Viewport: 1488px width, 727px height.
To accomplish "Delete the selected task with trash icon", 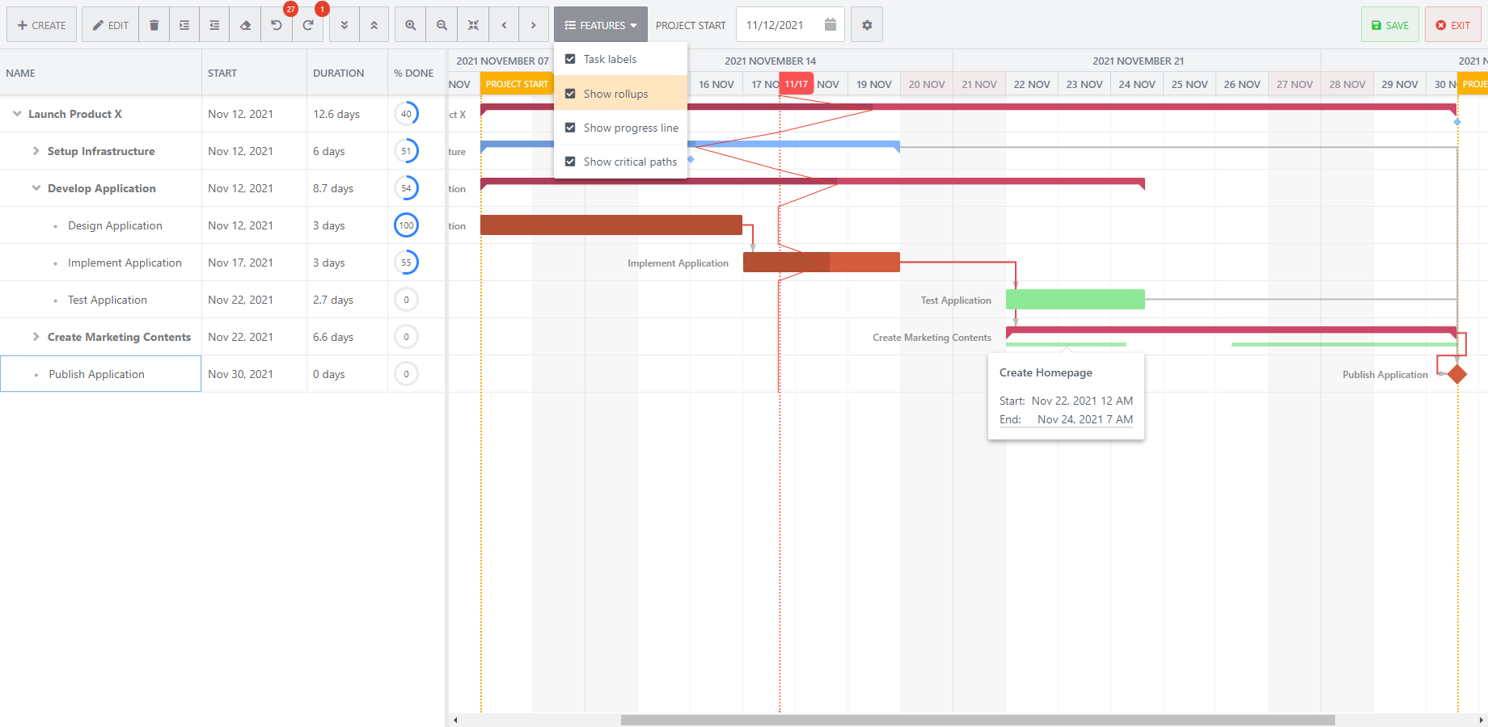I will (154, 25).
